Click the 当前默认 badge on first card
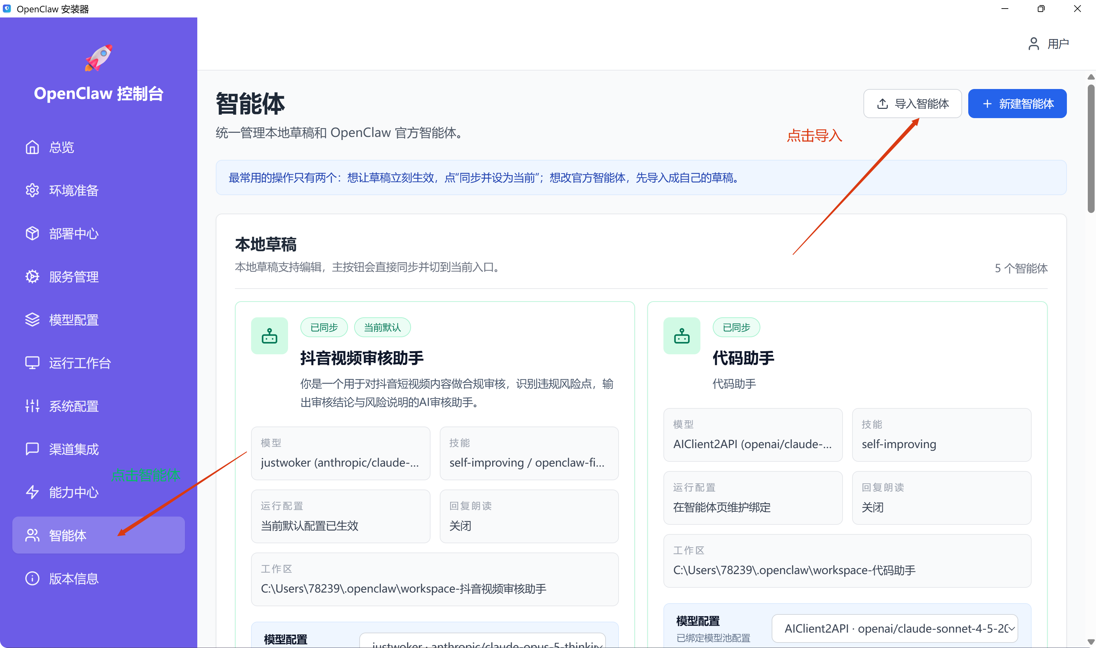The image size is (1096, 648). pos(382,328)
